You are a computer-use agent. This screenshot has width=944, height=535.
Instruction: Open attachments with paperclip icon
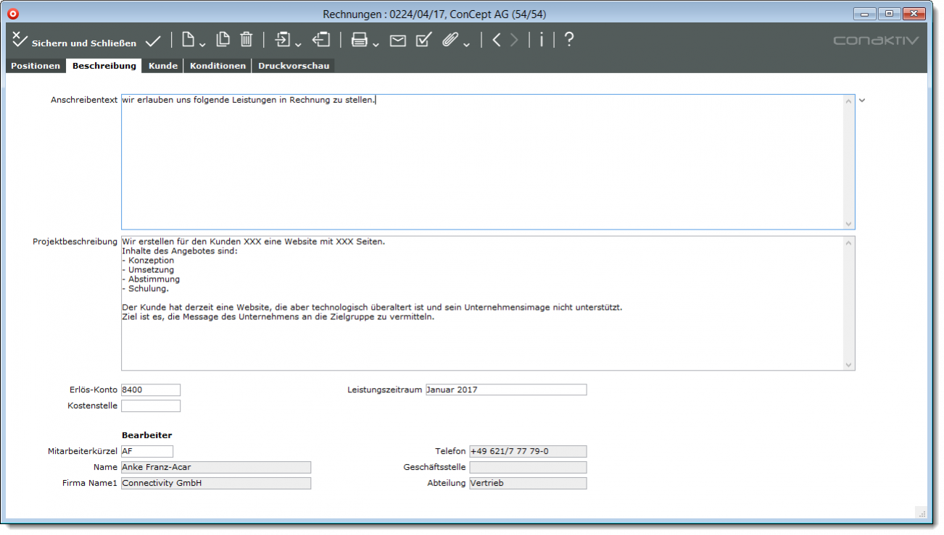click(x=451, y=40)
